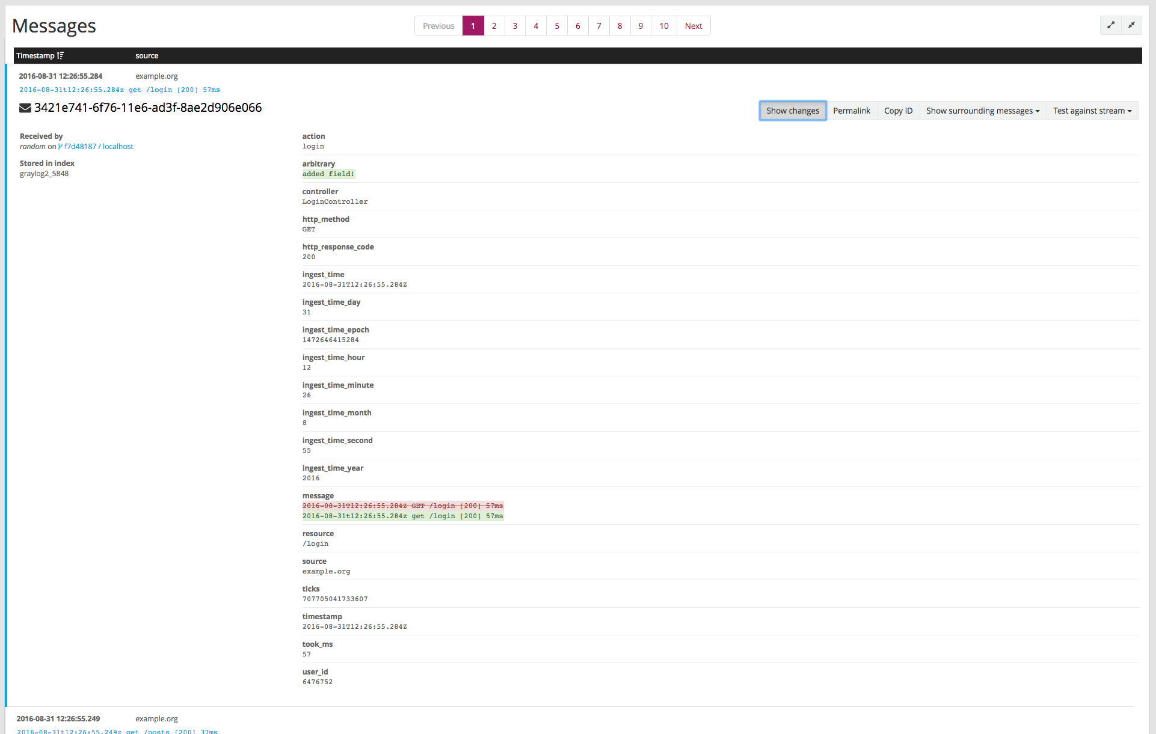The image size is (1156, 734).
Task: Click the user_id value 6476752
Action: (317, 682)
